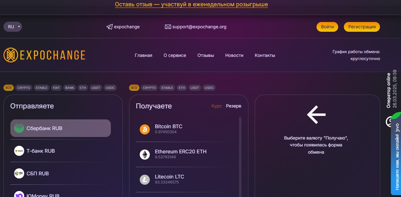Open the Новости menu item
This screenshot has height=197, width=401.
coord(234,55)
